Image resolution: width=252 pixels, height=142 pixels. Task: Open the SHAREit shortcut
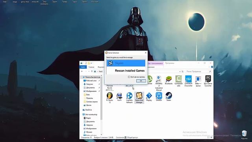click(159, 97)
